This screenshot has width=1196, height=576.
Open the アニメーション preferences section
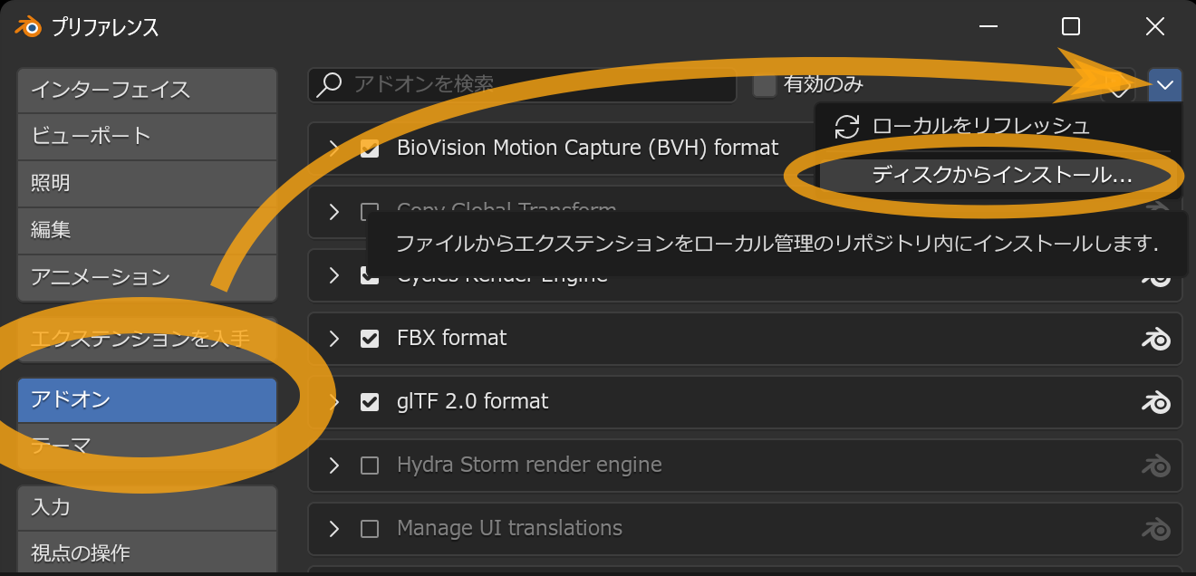tap(147, 277)
